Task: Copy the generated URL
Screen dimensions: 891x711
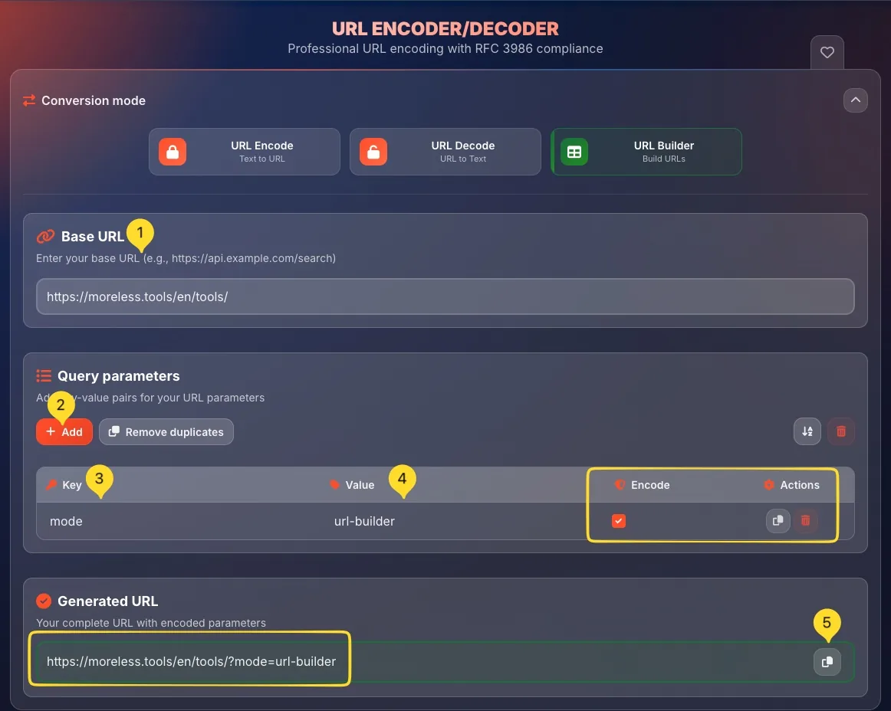Action: (827, 661)
